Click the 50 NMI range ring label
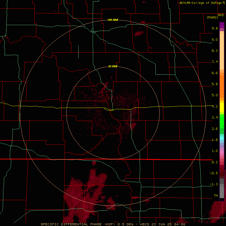 [x=113, y=66]
